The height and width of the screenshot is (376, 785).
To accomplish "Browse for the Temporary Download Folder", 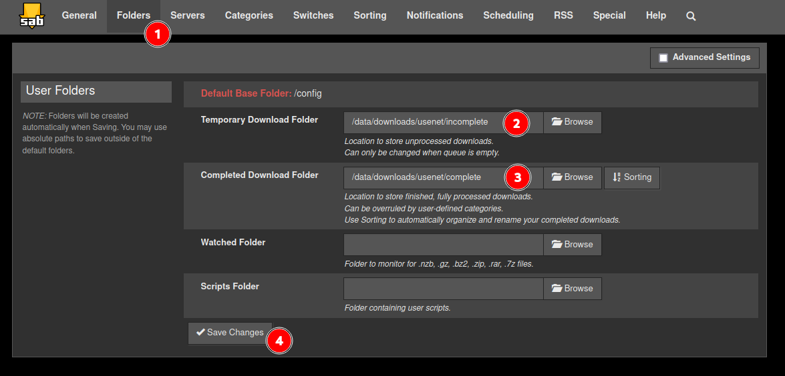I will [x=573, y=123].
